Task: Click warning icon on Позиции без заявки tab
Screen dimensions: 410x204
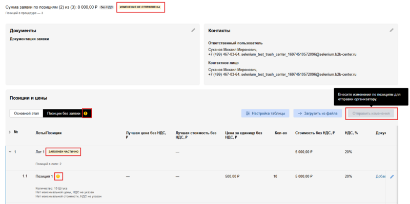Action: coord(86,114)
